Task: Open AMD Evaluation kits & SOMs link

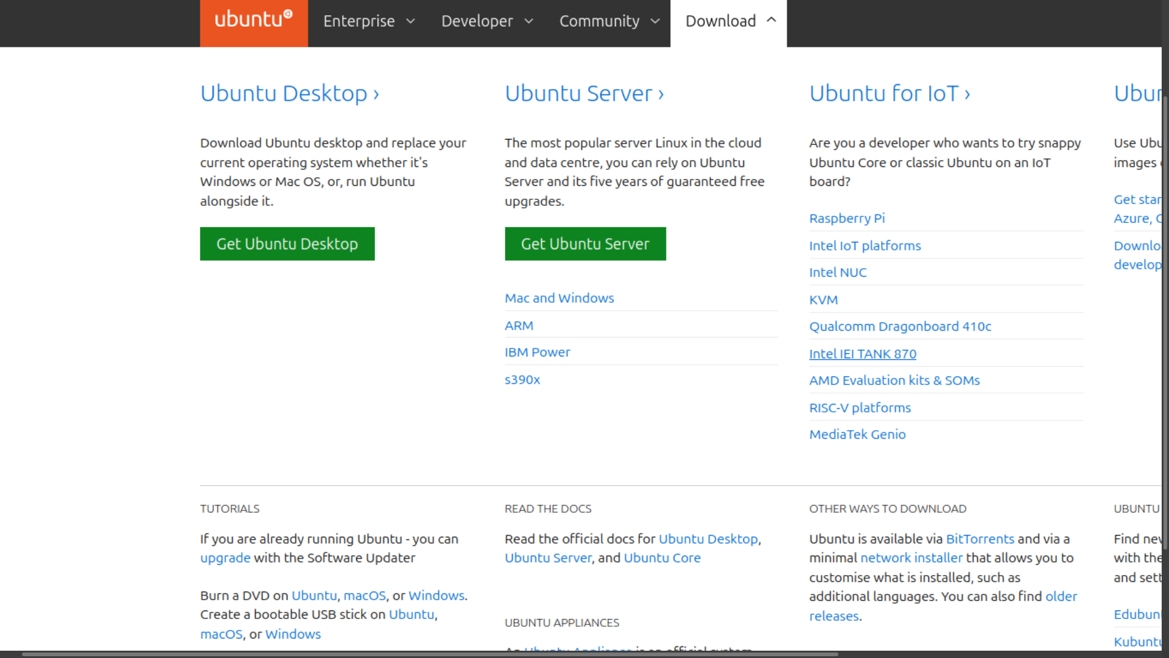Action: coord(894,380)
